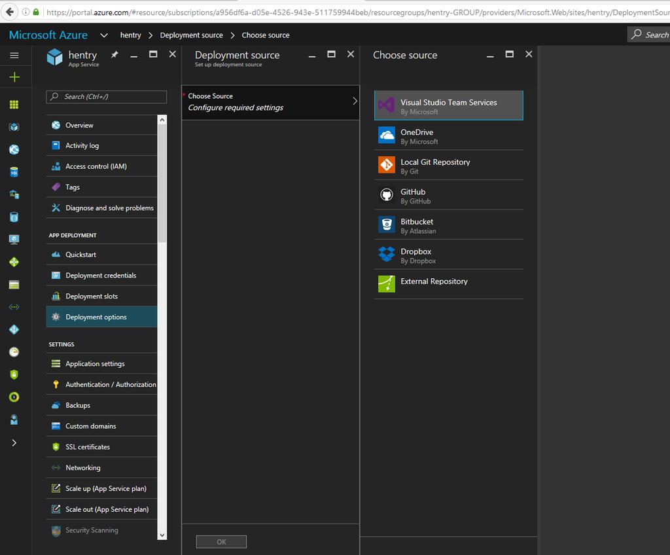Choose Bitbucket as deployment source

449,224
